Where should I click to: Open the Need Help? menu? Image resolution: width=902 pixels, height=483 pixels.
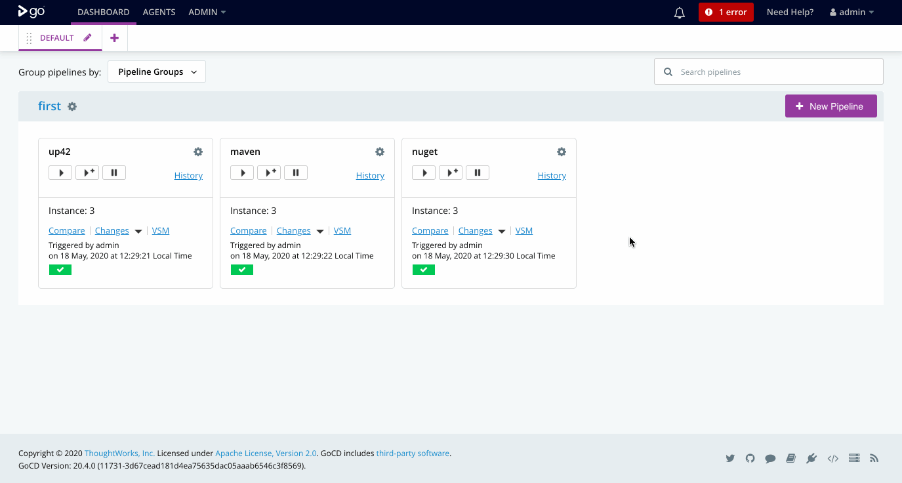(x=790, y=12)
